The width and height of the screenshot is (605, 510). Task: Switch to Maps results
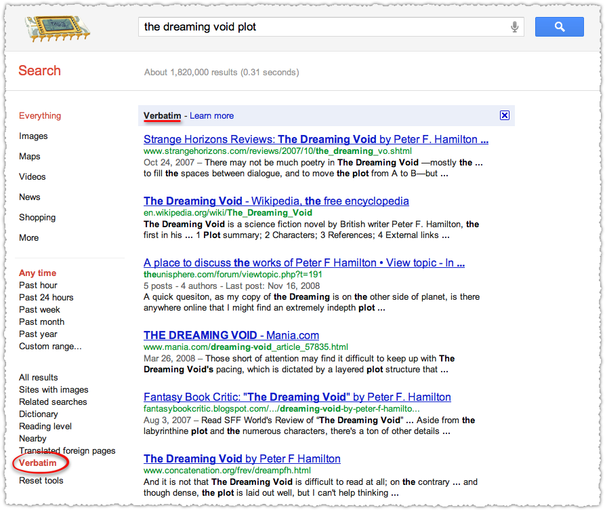point(30,156)
